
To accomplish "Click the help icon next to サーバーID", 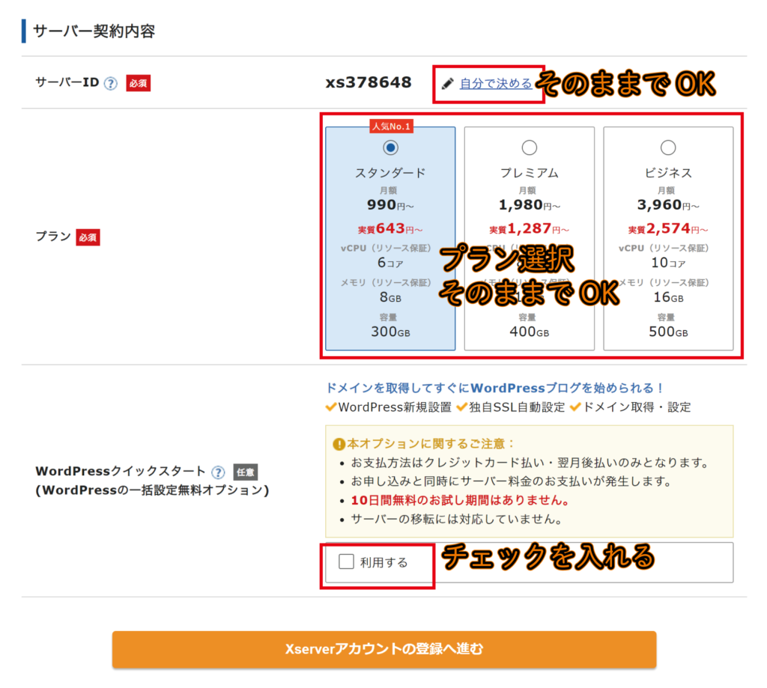I will 111,84.
